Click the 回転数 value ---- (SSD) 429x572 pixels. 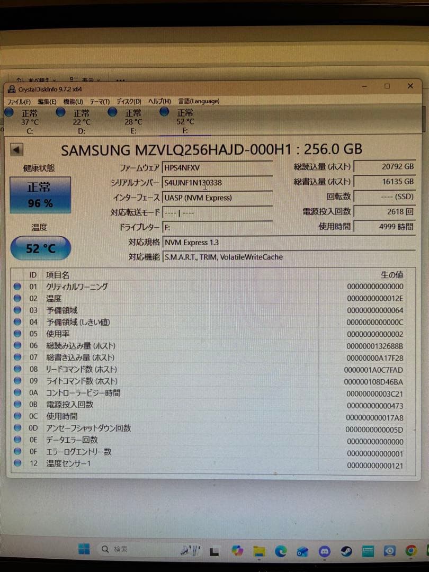(x=385, y=196)
